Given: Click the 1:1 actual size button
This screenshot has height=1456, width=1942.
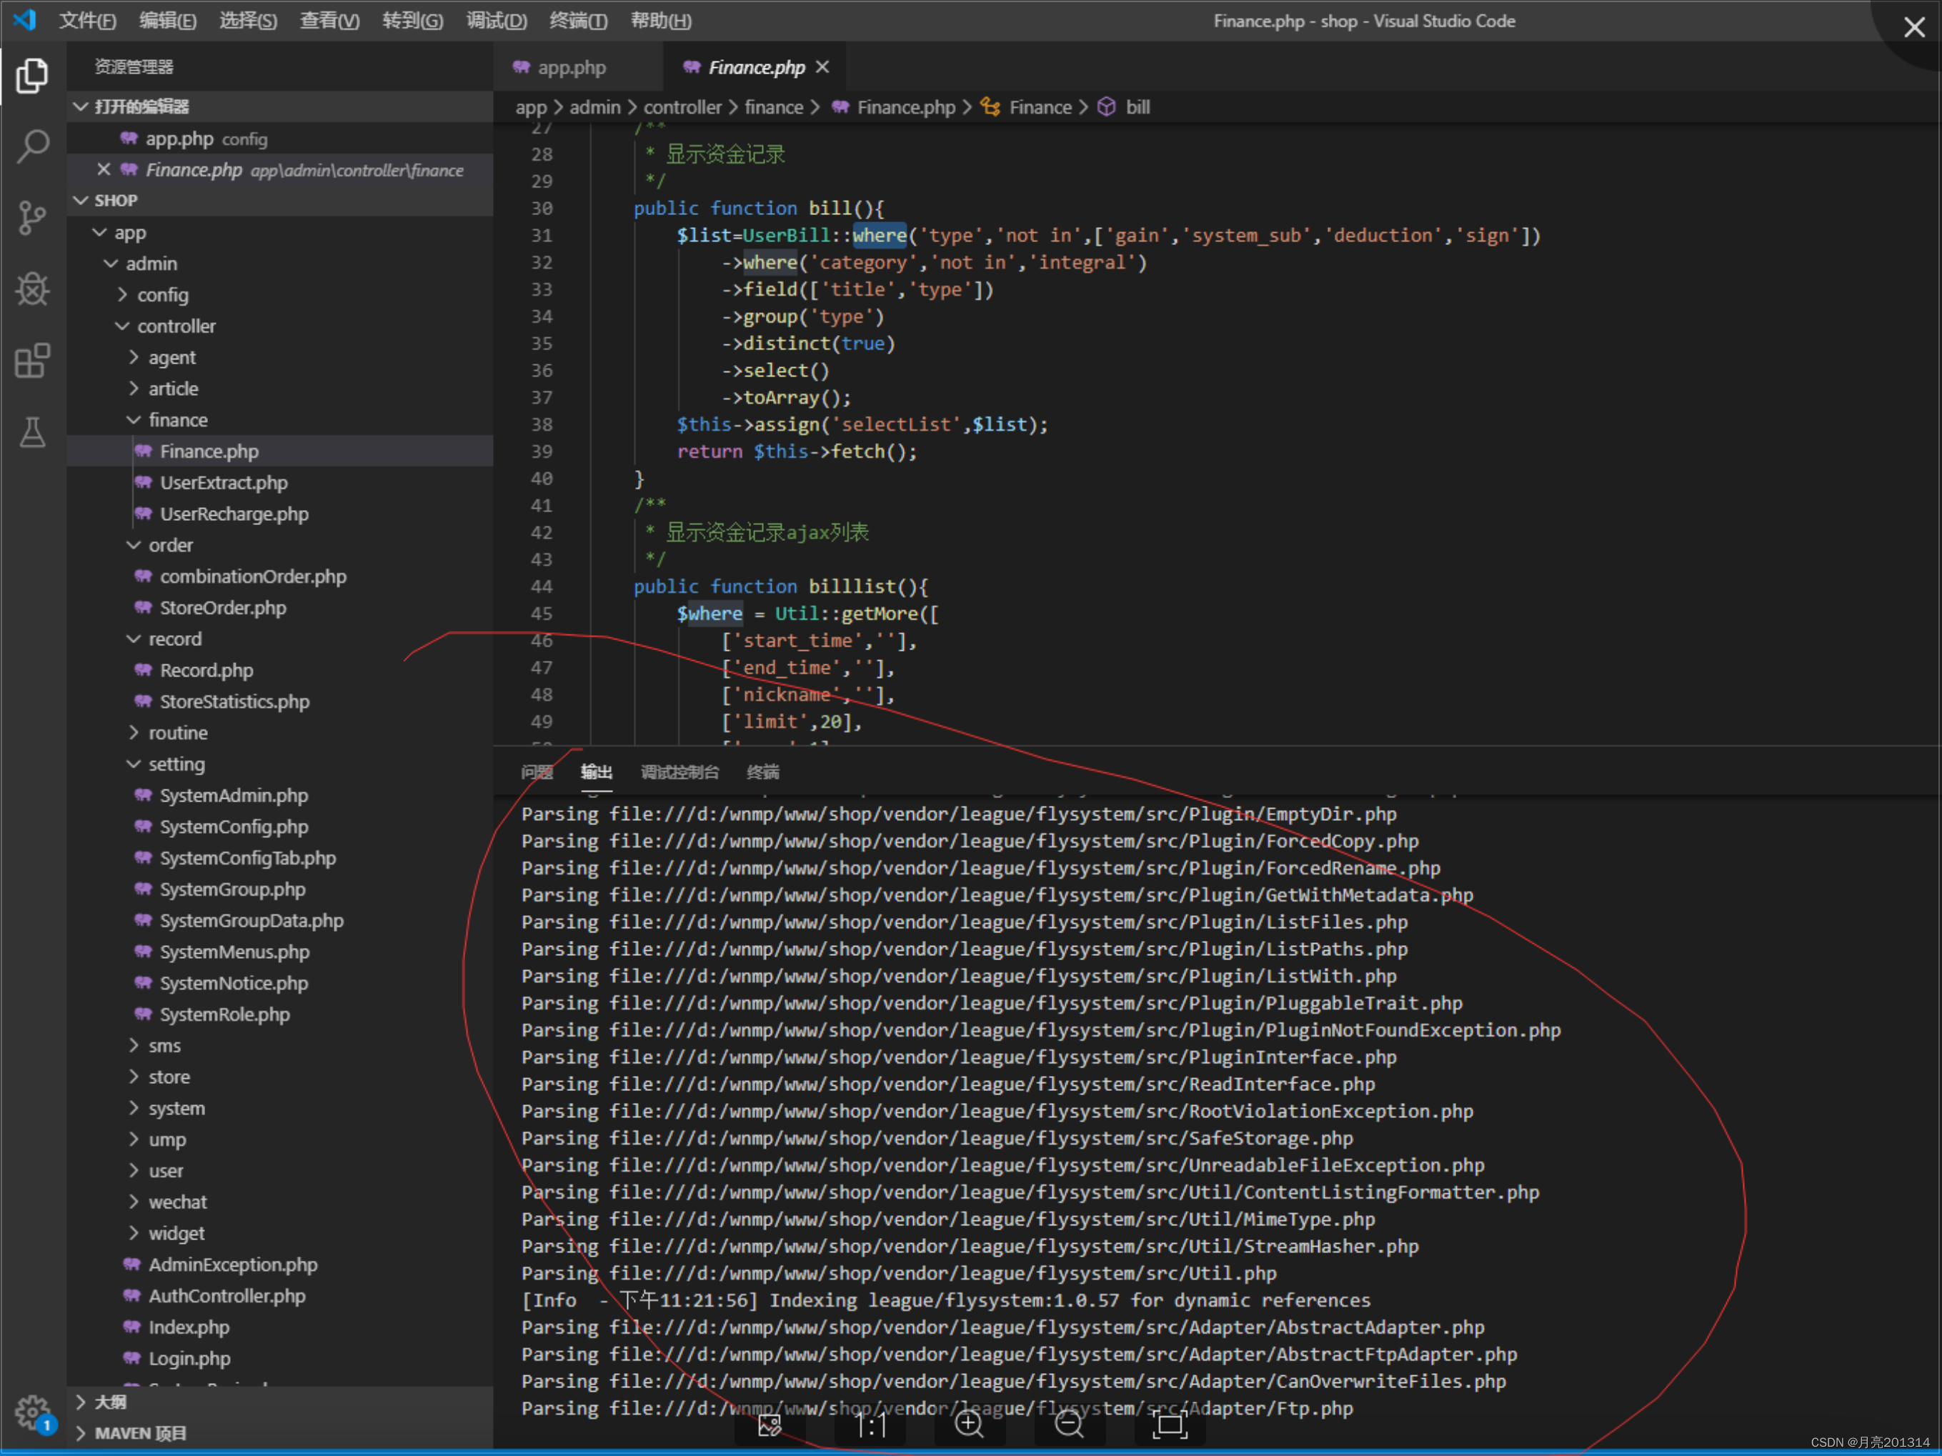Looking at the screenshot, I should 870,1425.
